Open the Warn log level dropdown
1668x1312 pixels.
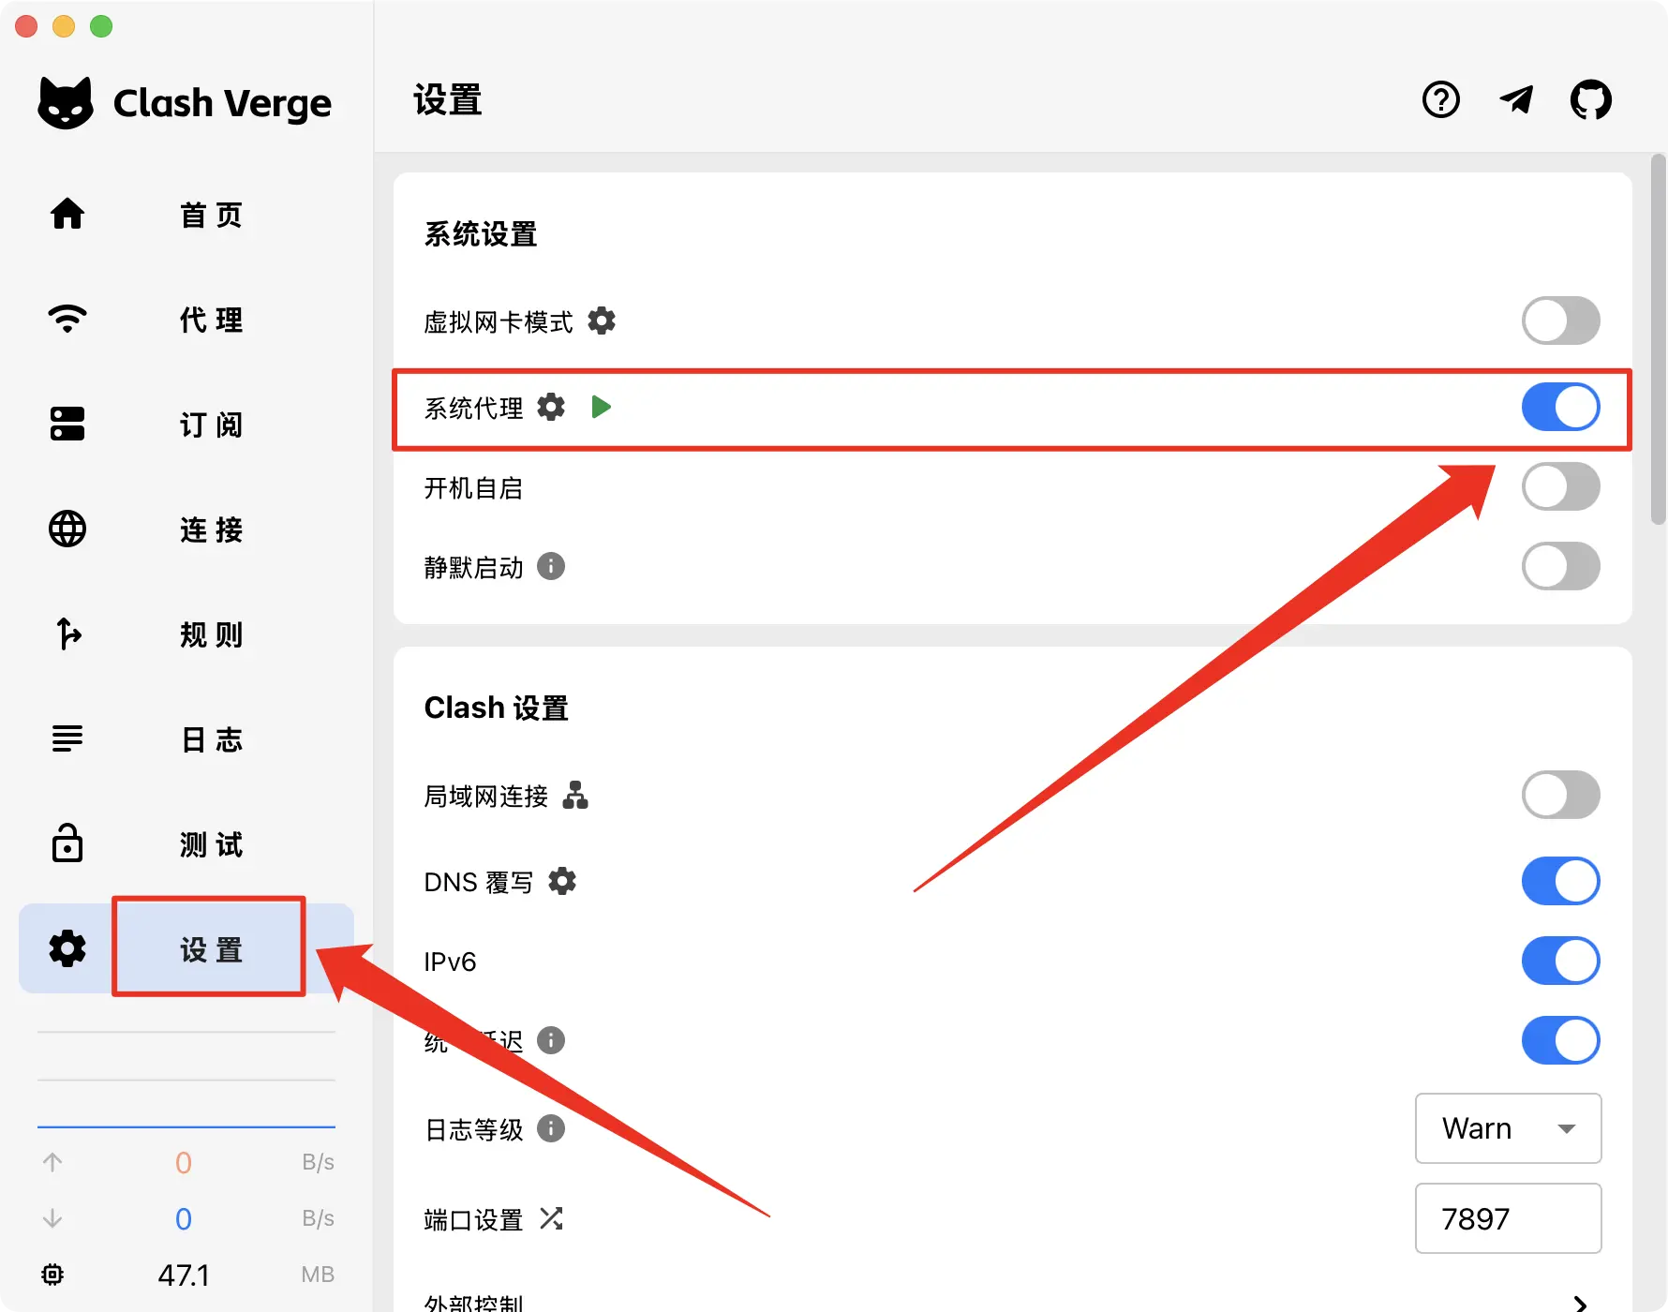coord(1509,1128)
